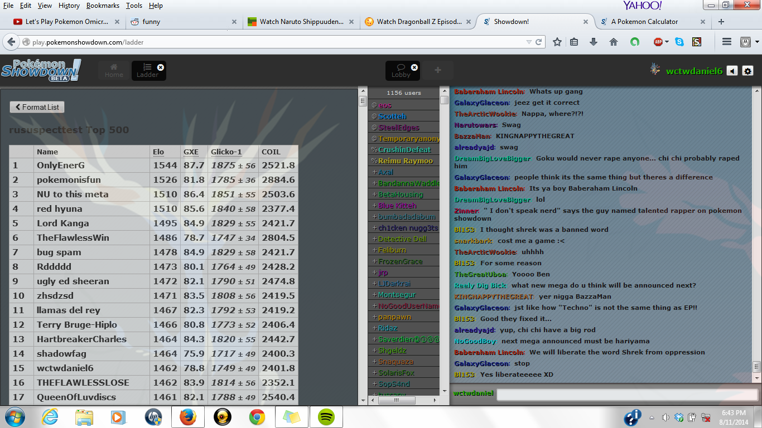
Task: Click username wctwdaniel6 in the header
Action: click(694, 71)
